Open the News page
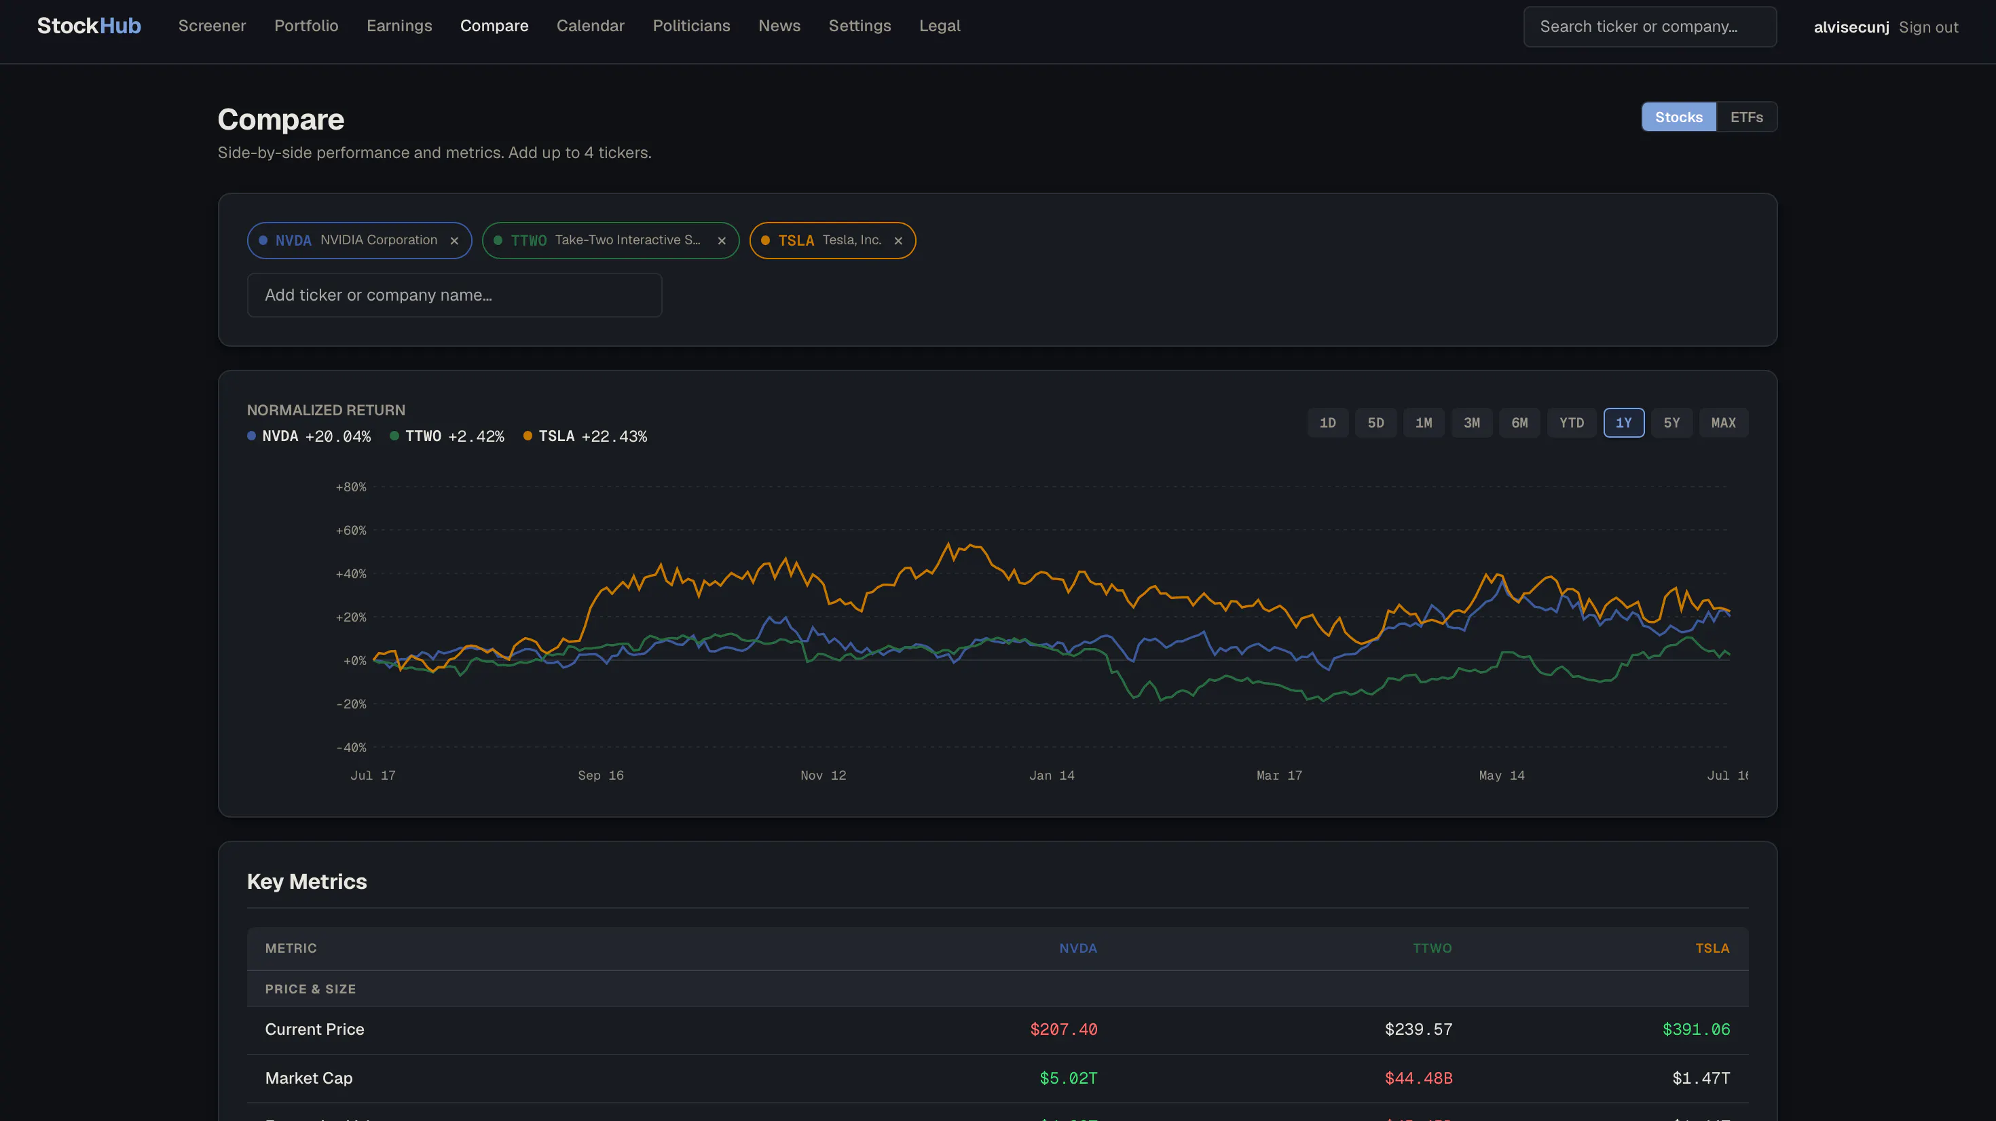The height and width of the screenshot is (1121, 1996). tap(779, 26)
